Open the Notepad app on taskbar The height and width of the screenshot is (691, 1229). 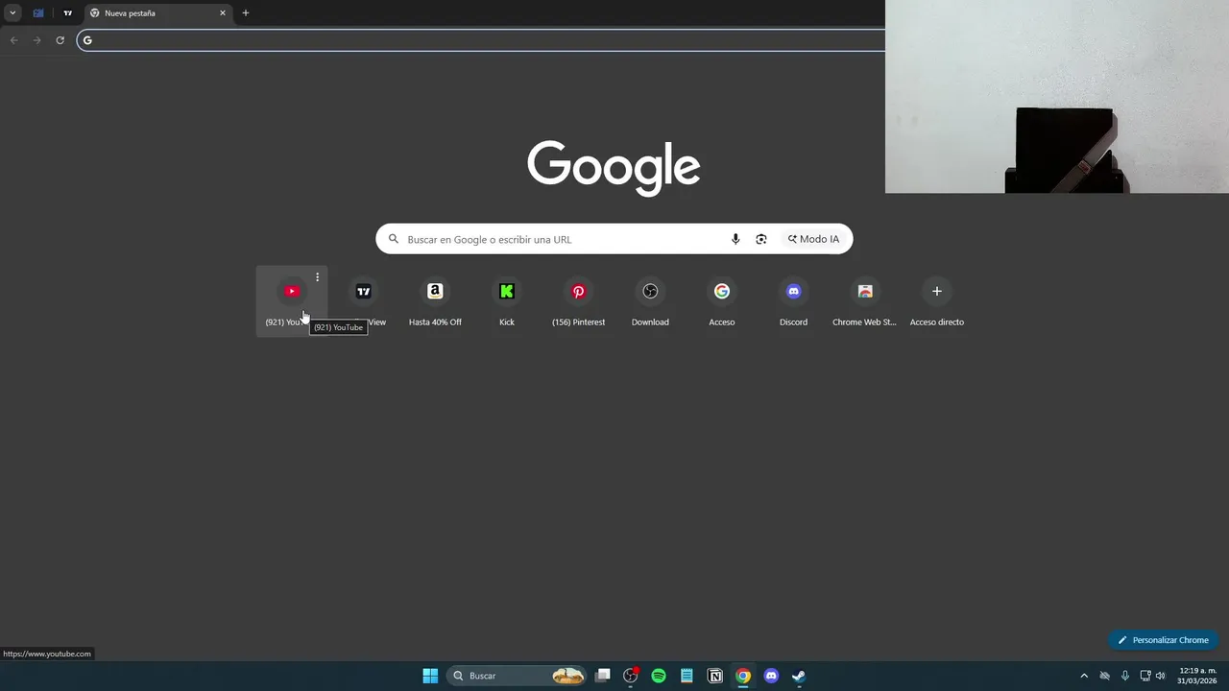point(687,676)
